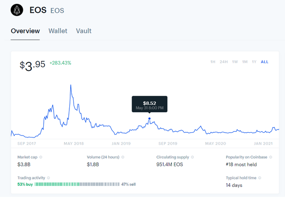Switch to the Wallet tab

tap(58, 31)
